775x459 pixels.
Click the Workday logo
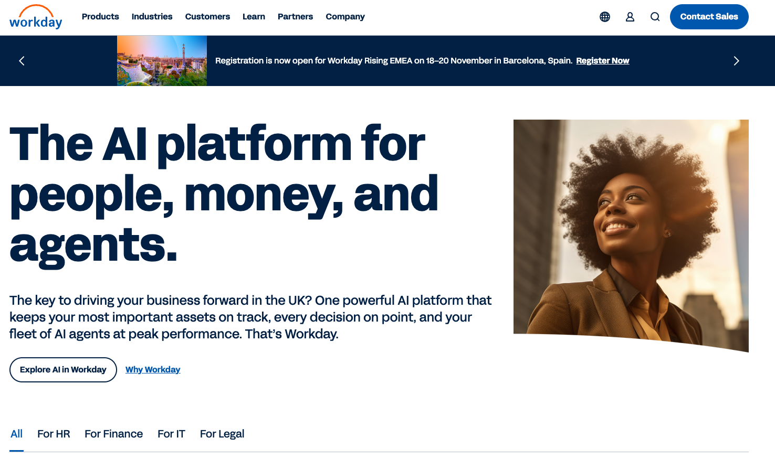[x=36, y=17]
